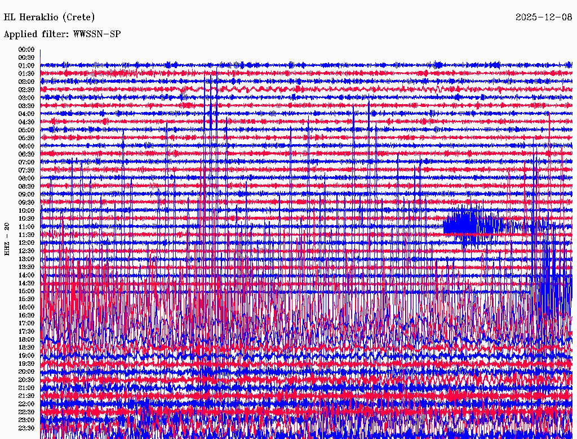Select the 22:30 time label

[x=26, y=412]
